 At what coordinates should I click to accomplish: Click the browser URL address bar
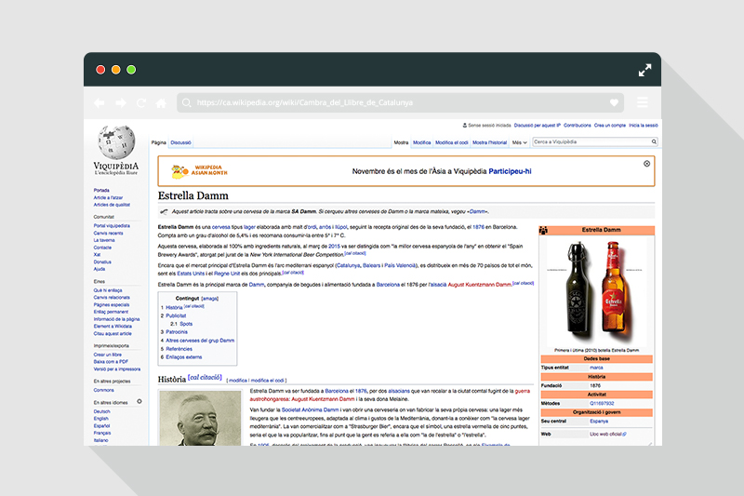(401, 102)
